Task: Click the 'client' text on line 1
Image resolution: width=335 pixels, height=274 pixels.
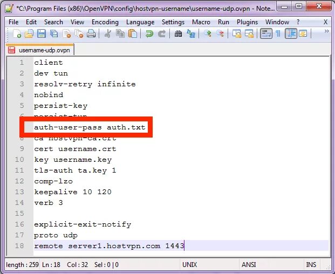Action: [x=49, y=63]
